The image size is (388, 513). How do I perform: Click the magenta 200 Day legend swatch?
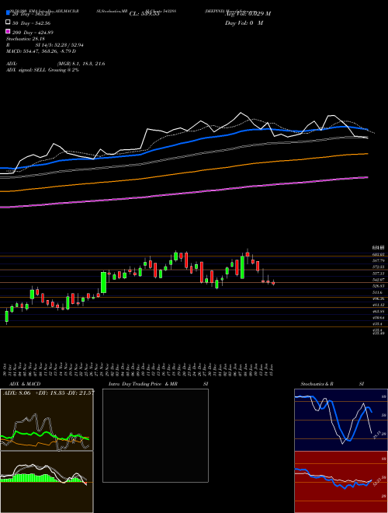pos(8,31)
